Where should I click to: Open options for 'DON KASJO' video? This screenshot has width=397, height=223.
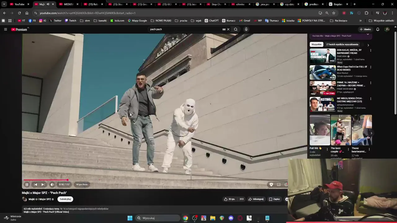pos(371,50)
